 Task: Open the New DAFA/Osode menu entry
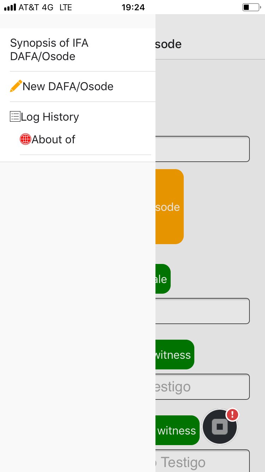68,86
